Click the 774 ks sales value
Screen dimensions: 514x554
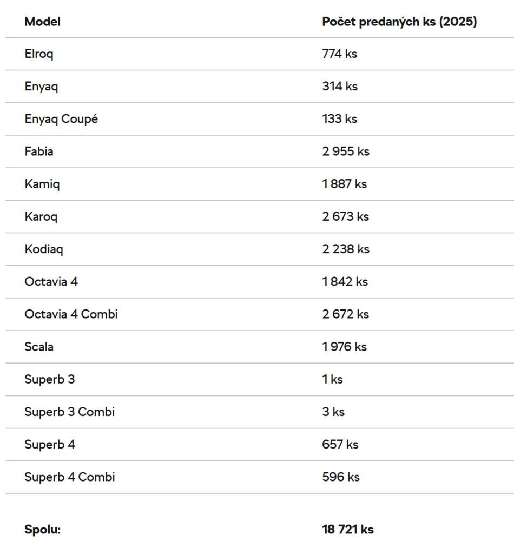click(x=339, y=54)
